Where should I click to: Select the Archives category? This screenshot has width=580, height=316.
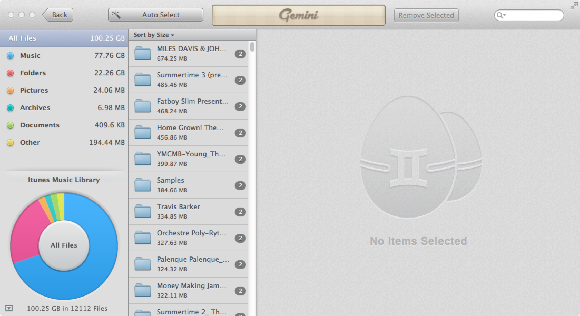tap(64, 108)
